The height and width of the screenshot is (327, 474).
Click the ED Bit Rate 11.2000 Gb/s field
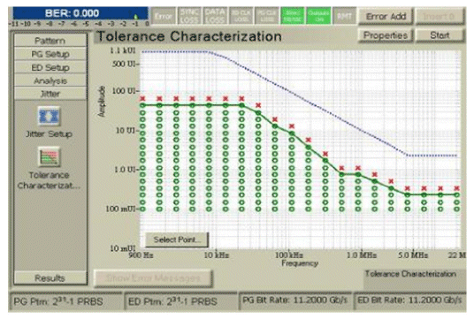[409, 300]
